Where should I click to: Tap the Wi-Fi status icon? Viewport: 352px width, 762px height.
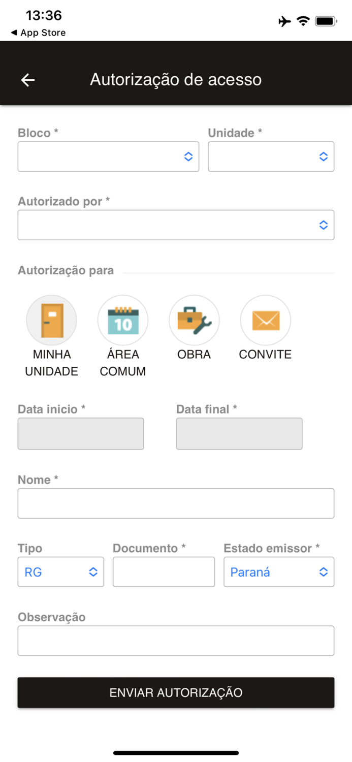pyautogui.click(x=303, y=21)
